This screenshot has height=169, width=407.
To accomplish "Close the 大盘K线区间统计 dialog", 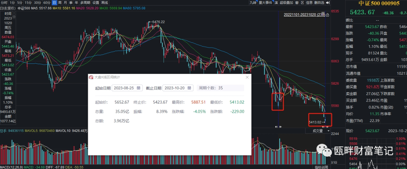I will coord(247,77).
